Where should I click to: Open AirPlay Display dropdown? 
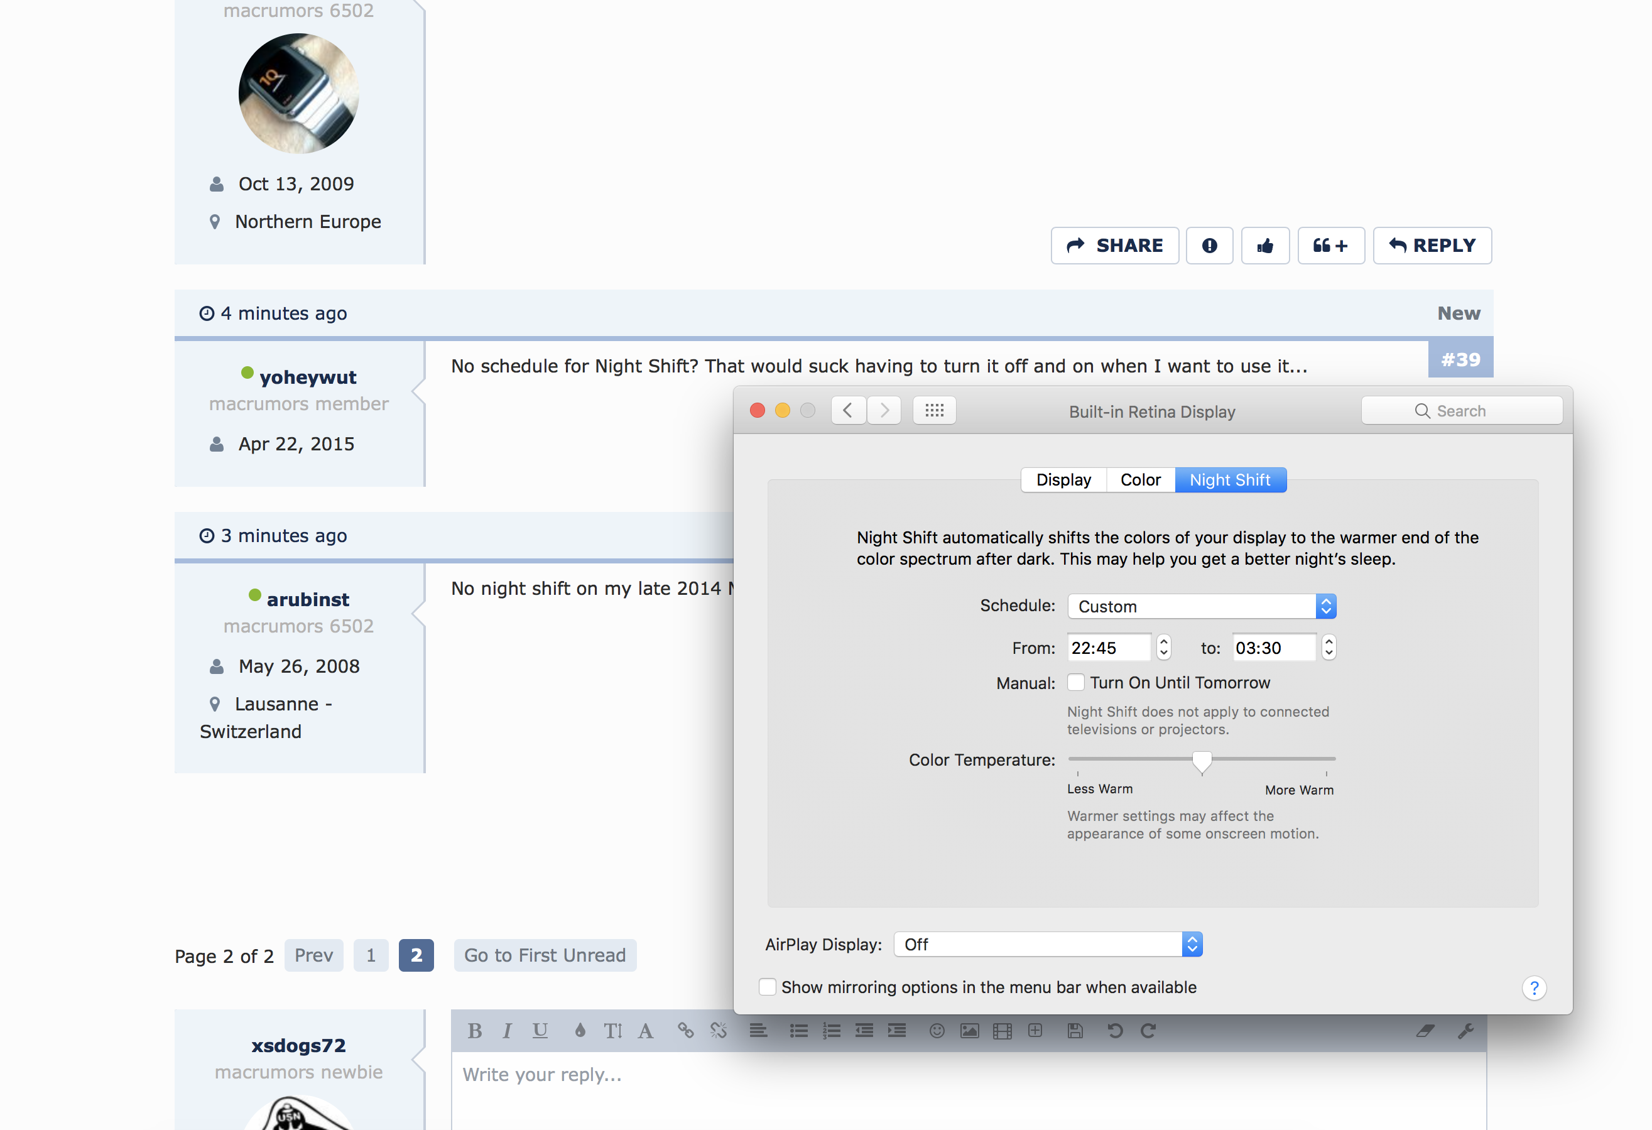(x=1048, y=944)
